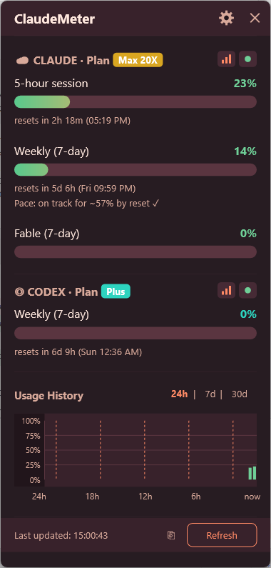Open settings via the gear icon
This screenshot has height=568, width=271.
[x=227, y=18]
